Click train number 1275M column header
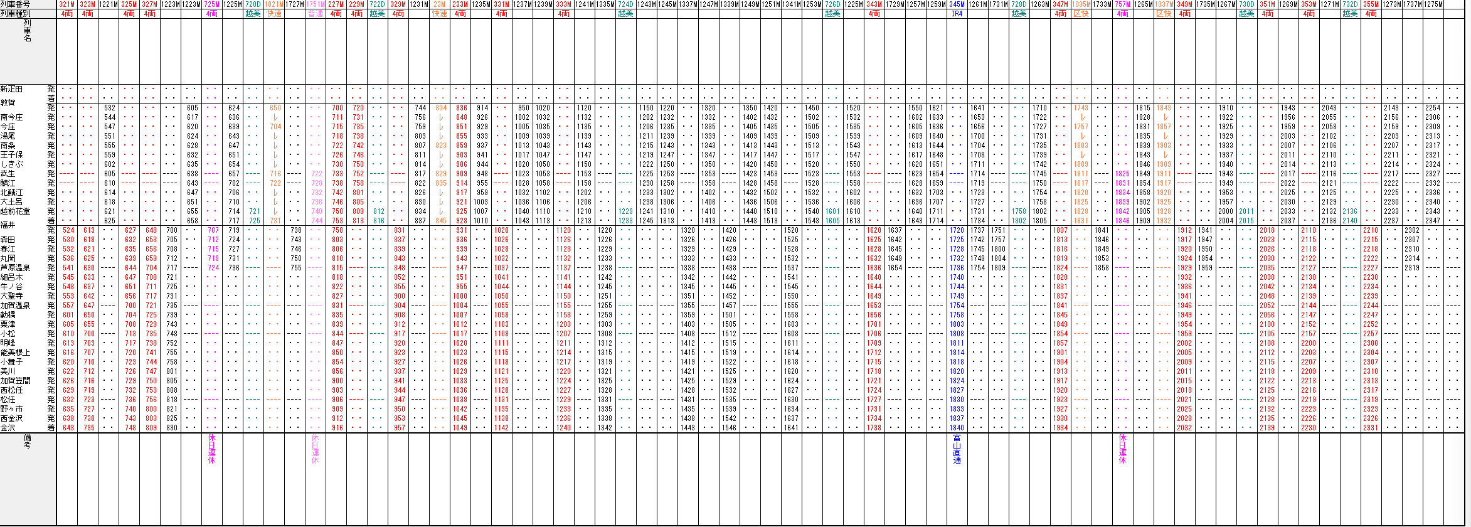The height and width of the screenshot is (527, 1471). point(1433,4)
